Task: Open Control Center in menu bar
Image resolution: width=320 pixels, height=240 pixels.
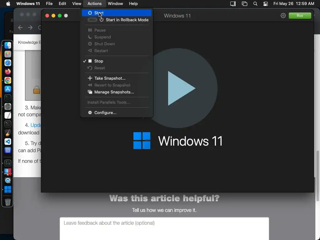Action: tap(266, 4)
